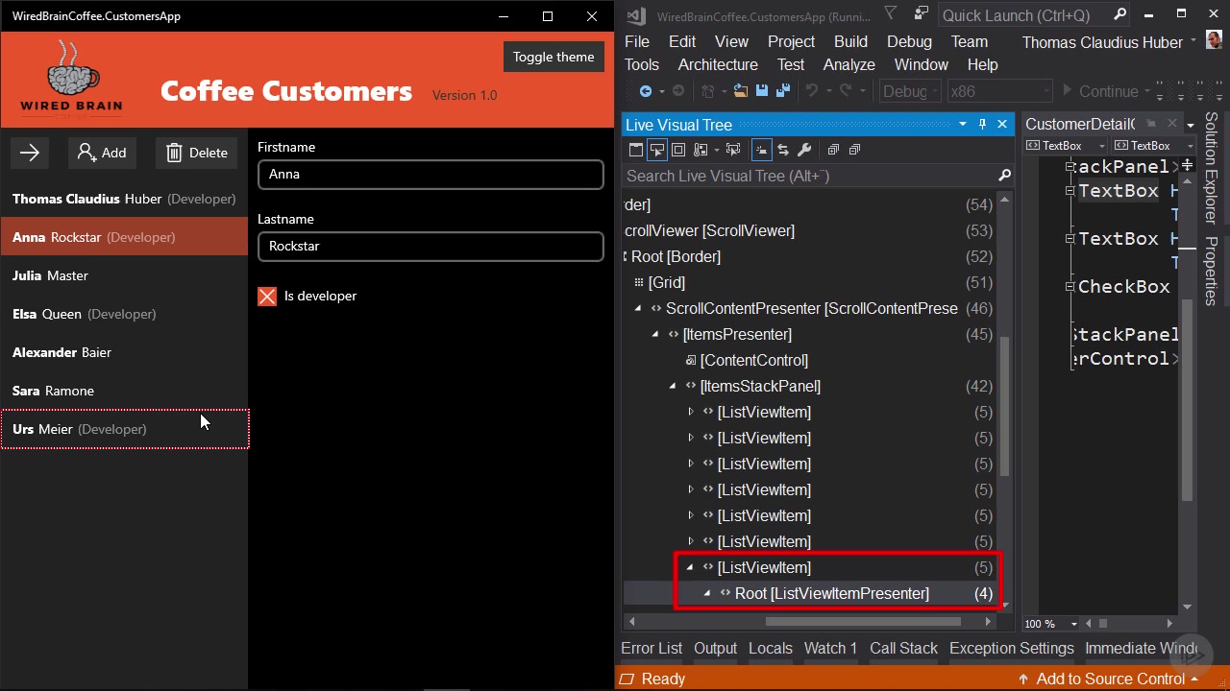Viewport: 1230px width, 691px height.
Task: Open the Debug menu
Action: [908, 41]
